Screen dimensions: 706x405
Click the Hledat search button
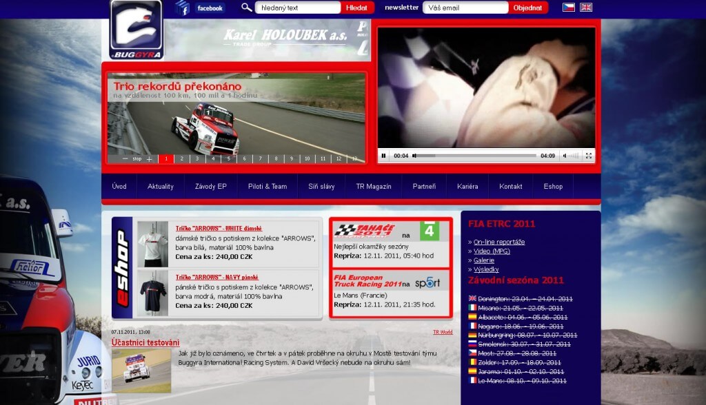[x=356, y=8]
